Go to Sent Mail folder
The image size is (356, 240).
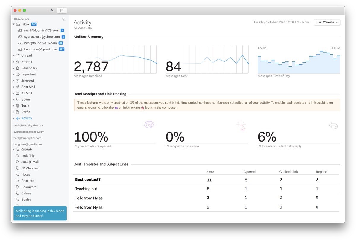(x=28, y=87)
